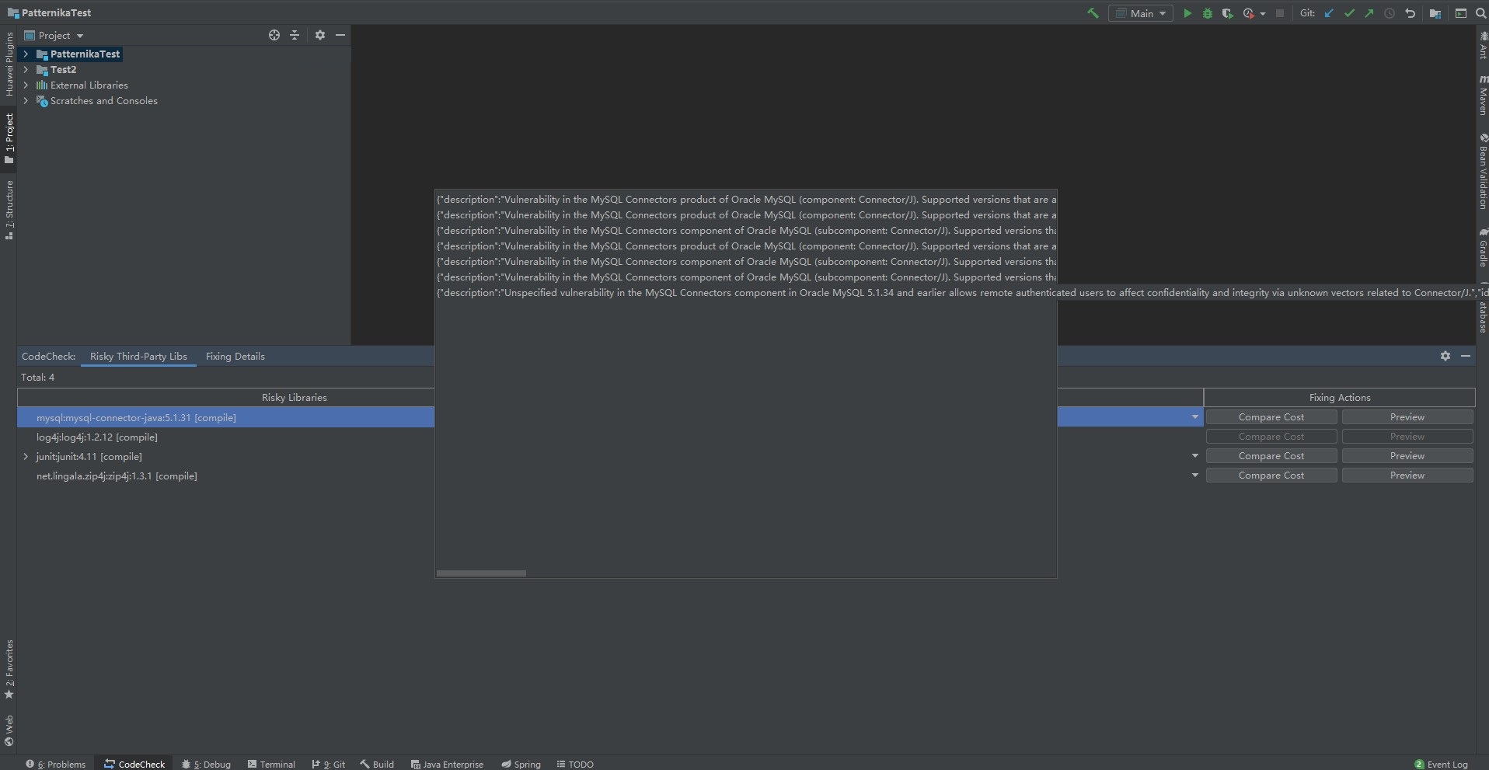Select External Libraries in project tree

click(89, 85)
